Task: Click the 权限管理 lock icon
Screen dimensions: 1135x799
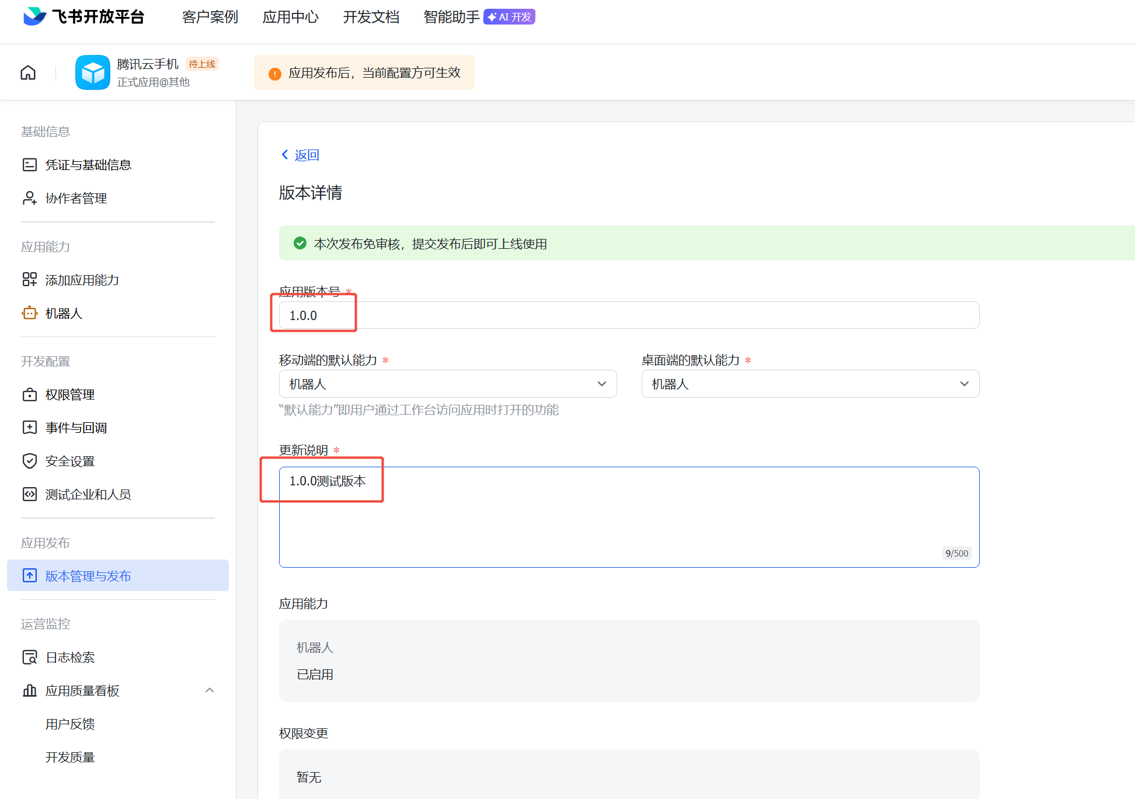Action: coord(29,395)
